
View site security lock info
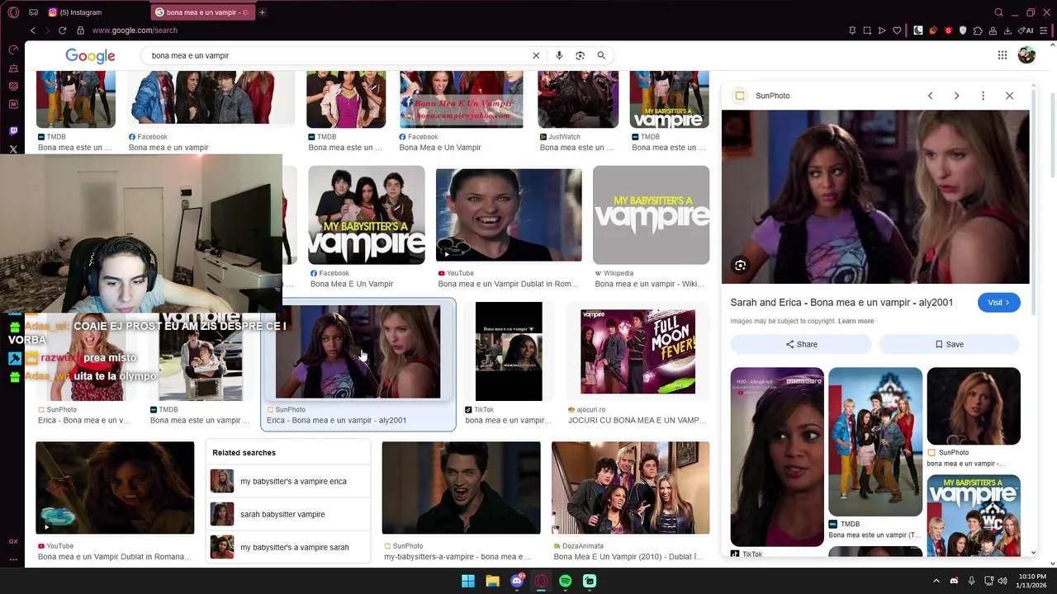point(80,31)
